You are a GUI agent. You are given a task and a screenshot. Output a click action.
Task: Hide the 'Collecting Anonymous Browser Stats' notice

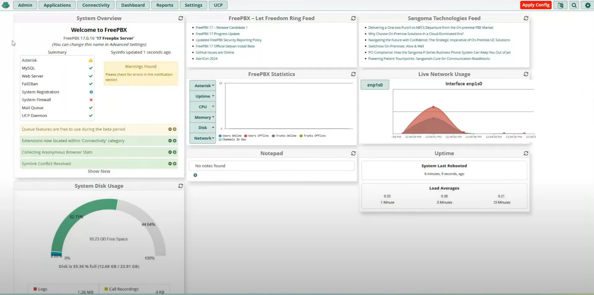(x=170, y=152)
